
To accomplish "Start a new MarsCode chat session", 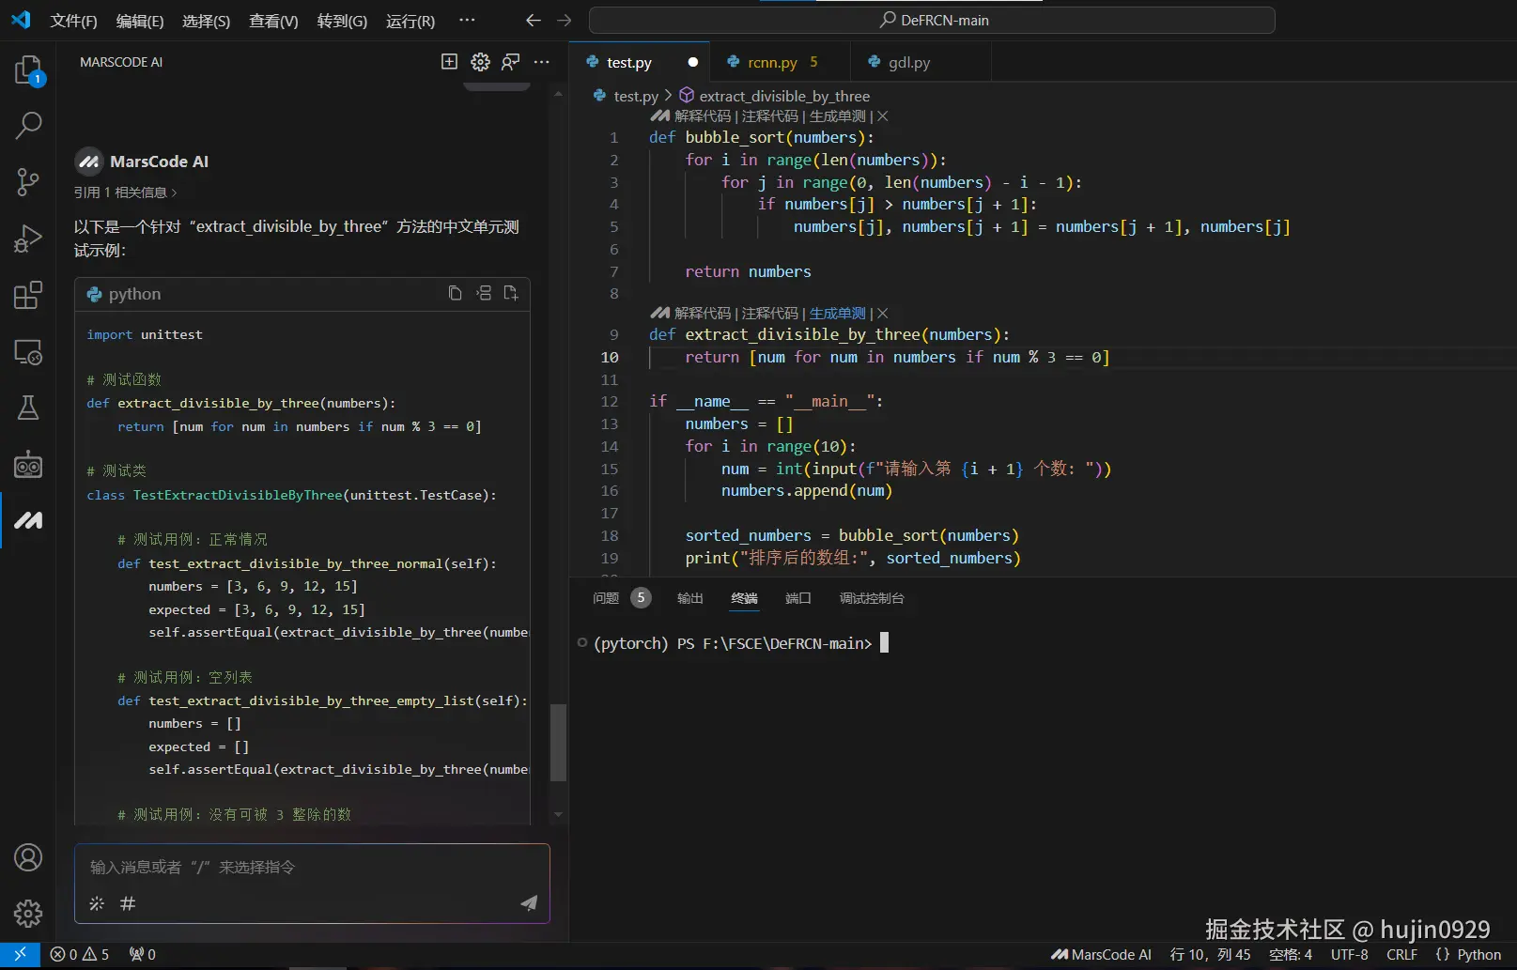I will point(449,62).
